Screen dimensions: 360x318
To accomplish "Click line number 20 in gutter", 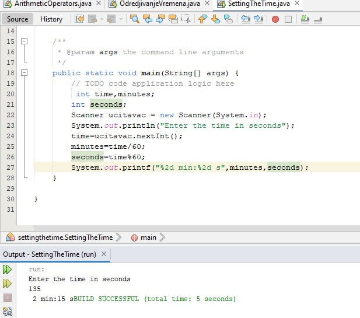I will 11,94.
